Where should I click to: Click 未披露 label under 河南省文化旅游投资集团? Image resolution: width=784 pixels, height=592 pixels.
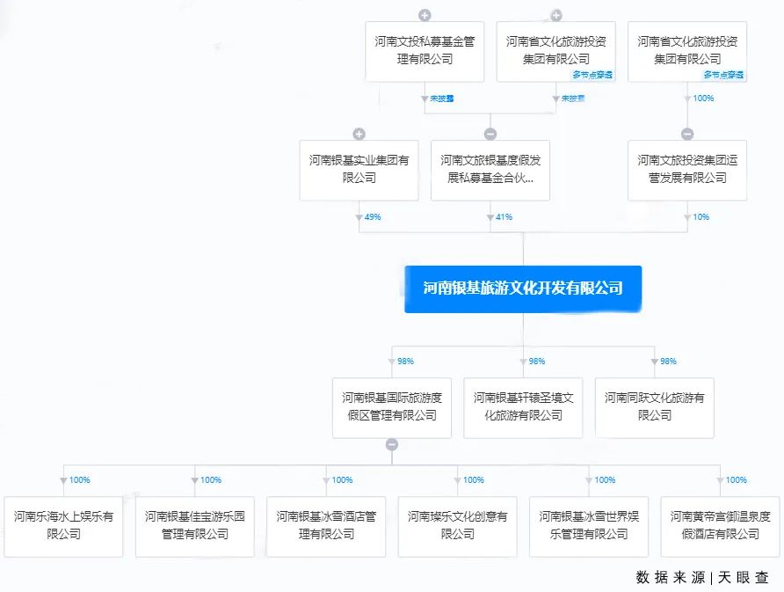pyautogui.click(x=573, y=99)
